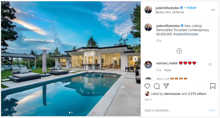This screenshot has width=220, height=118.
Task: Open the Beverly Hills, California location
Action: [x=170, y=12]
